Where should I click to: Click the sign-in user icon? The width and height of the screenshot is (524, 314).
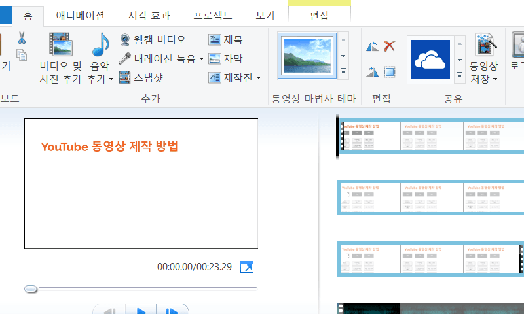coord(518,44)
